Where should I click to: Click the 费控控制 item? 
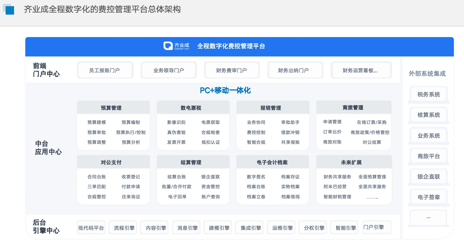(256, 132)
